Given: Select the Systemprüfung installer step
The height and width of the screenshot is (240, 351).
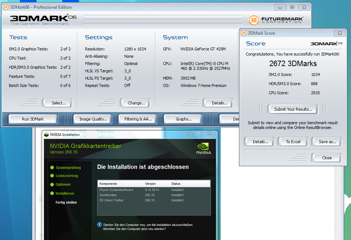Looking at the screenshot, I should tap(68, 168).
